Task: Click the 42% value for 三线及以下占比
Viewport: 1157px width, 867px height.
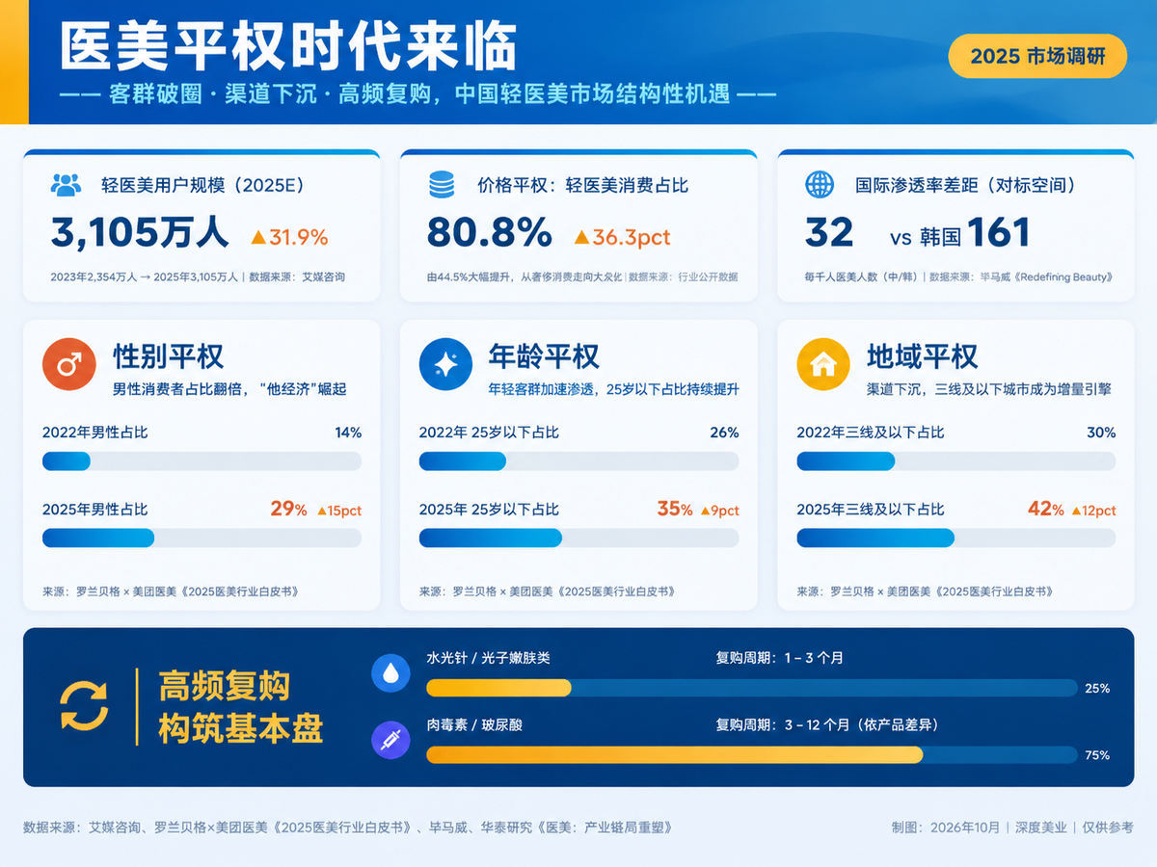Action: pos(1046,509)
